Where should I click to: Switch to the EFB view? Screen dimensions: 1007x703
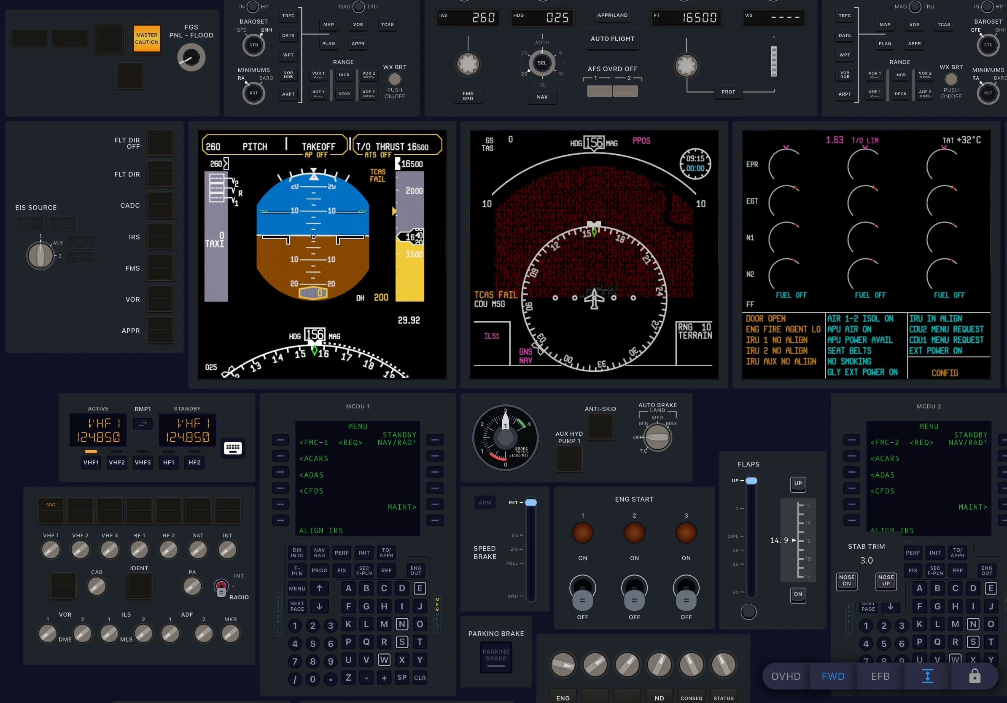coord(880,676)
